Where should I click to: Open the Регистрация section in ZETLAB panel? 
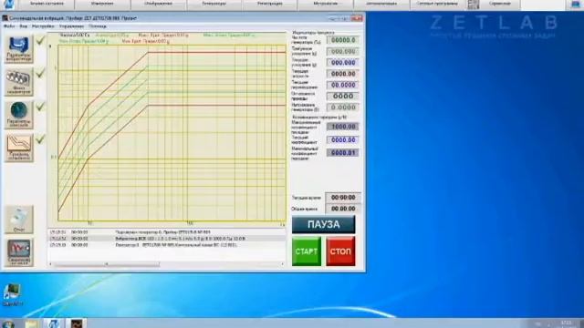pyautogui.click(x=270, y=4)
